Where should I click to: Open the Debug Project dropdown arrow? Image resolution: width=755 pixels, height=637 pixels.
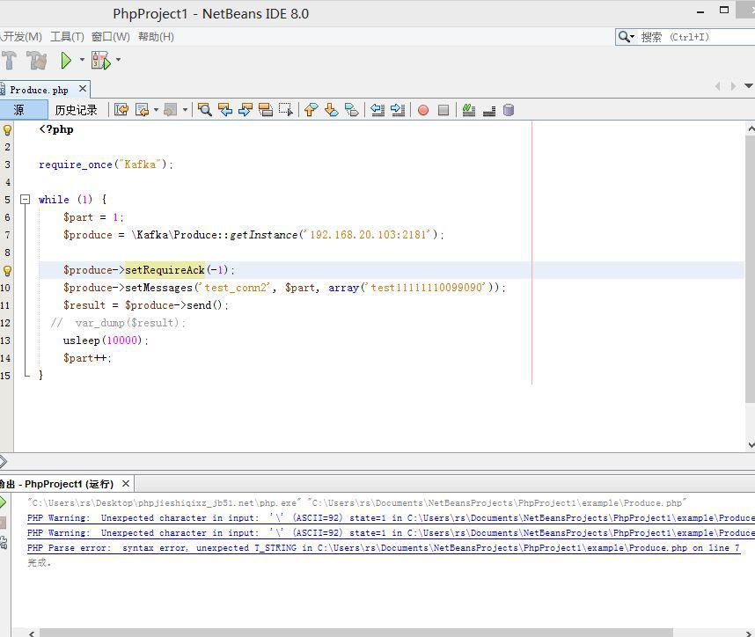(x=118, y=60)
